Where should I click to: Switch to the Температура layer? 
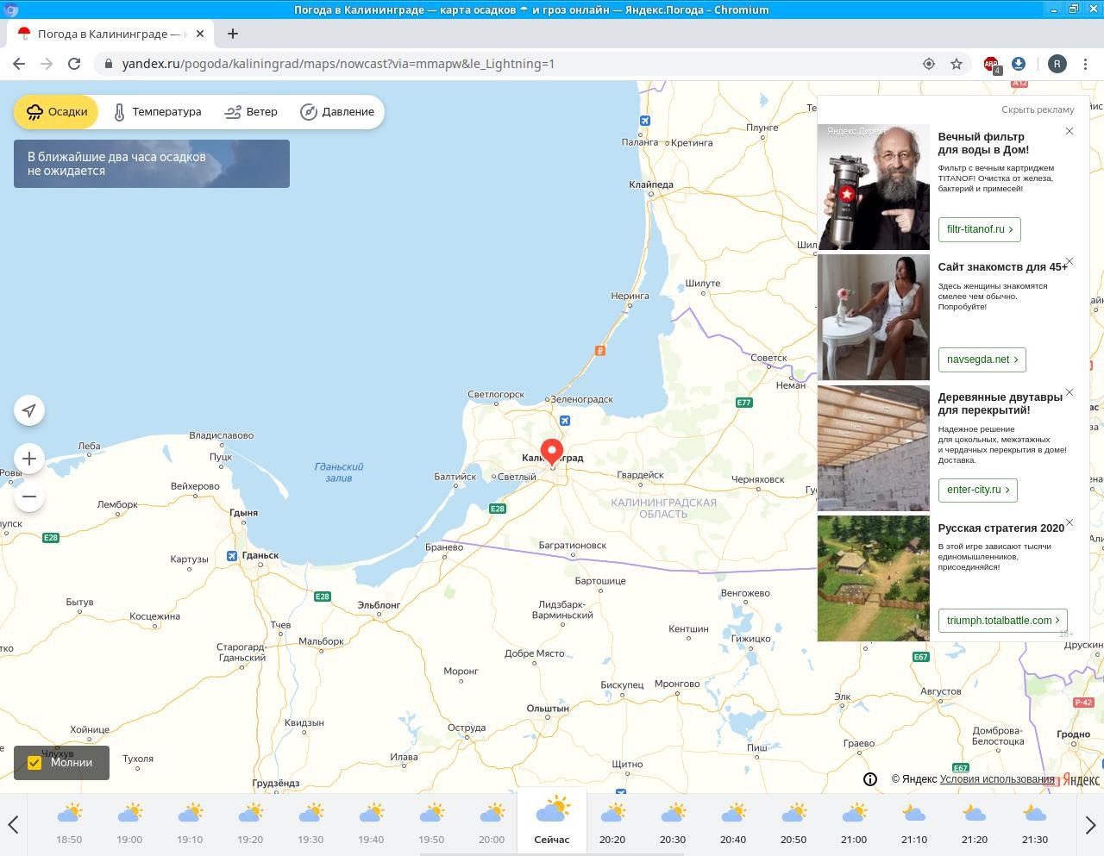157,112
